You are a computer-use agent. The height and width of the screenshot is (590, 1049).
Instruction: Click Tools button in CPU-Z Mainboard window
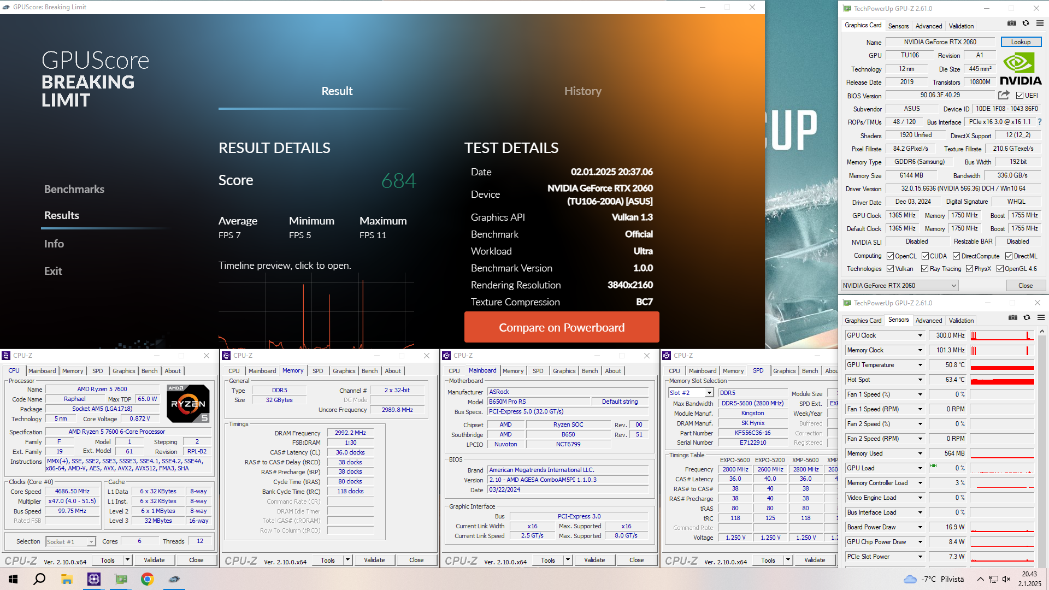(548, 560)
